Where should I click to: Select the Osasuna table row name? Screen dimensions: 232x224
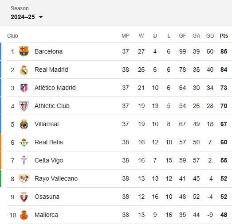(x=47, y=197)
